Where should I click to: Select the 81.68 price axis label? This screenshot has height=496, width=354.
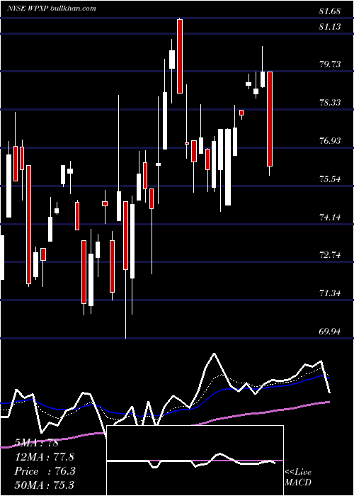330,11
